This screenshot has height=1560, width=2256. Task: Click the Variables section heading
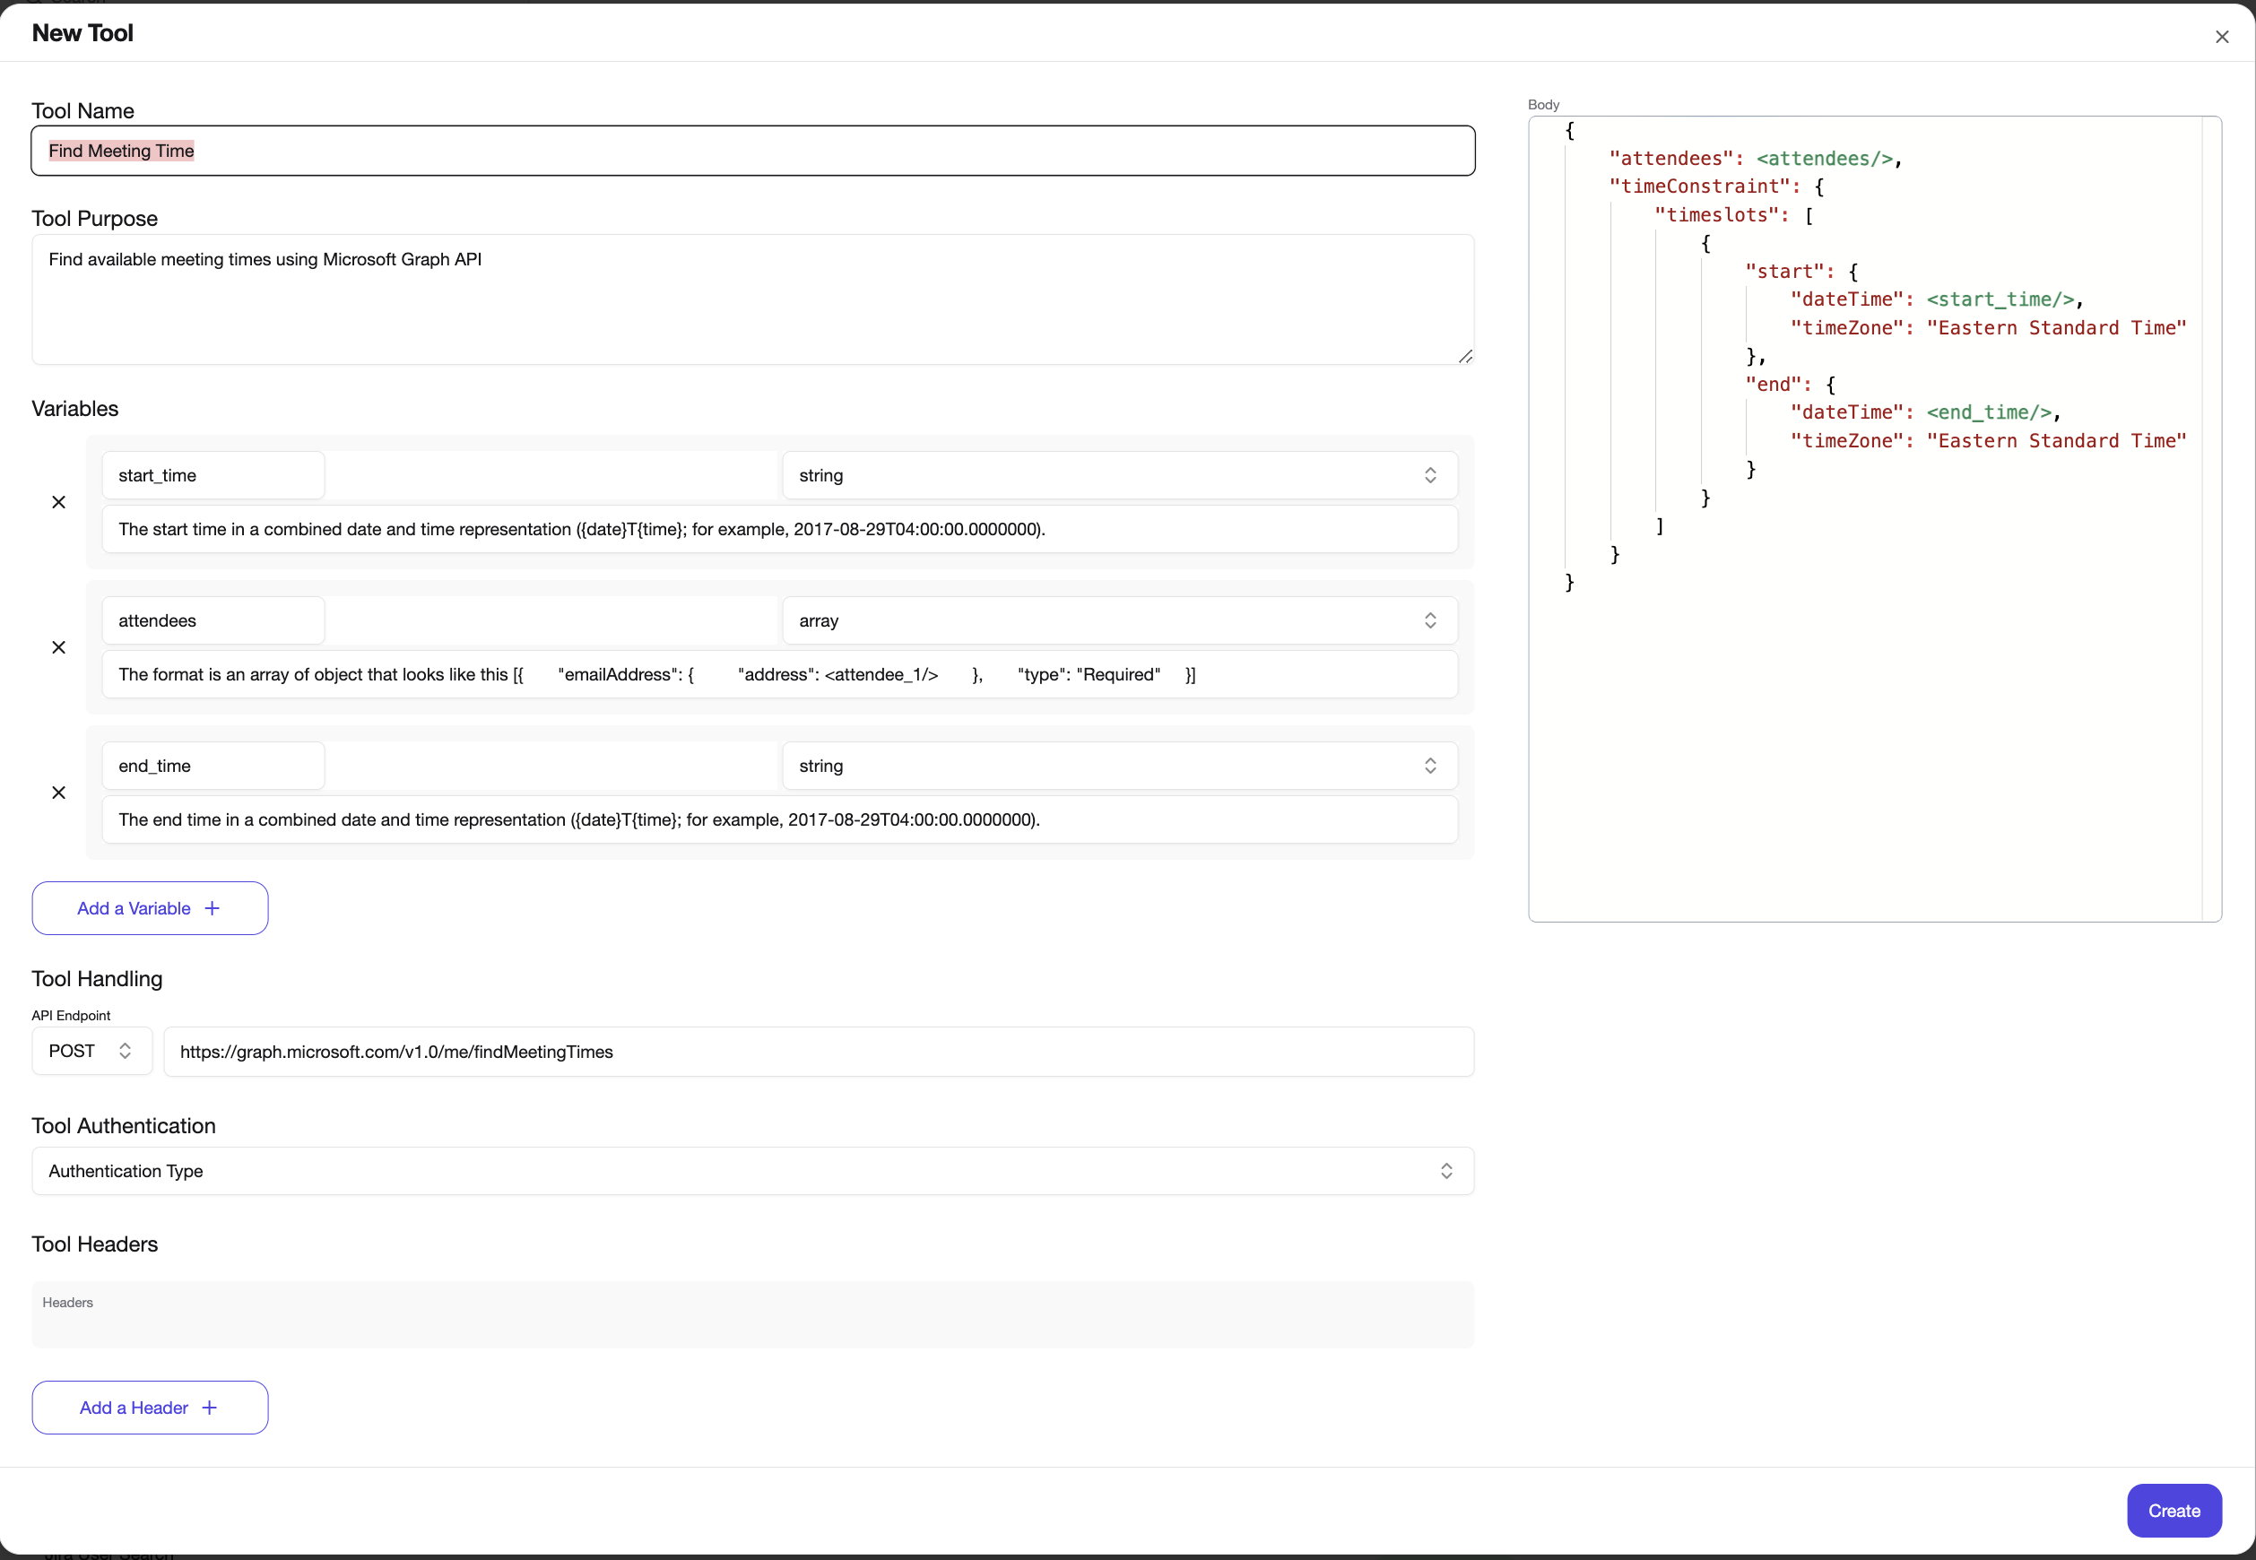pos(75,409)
